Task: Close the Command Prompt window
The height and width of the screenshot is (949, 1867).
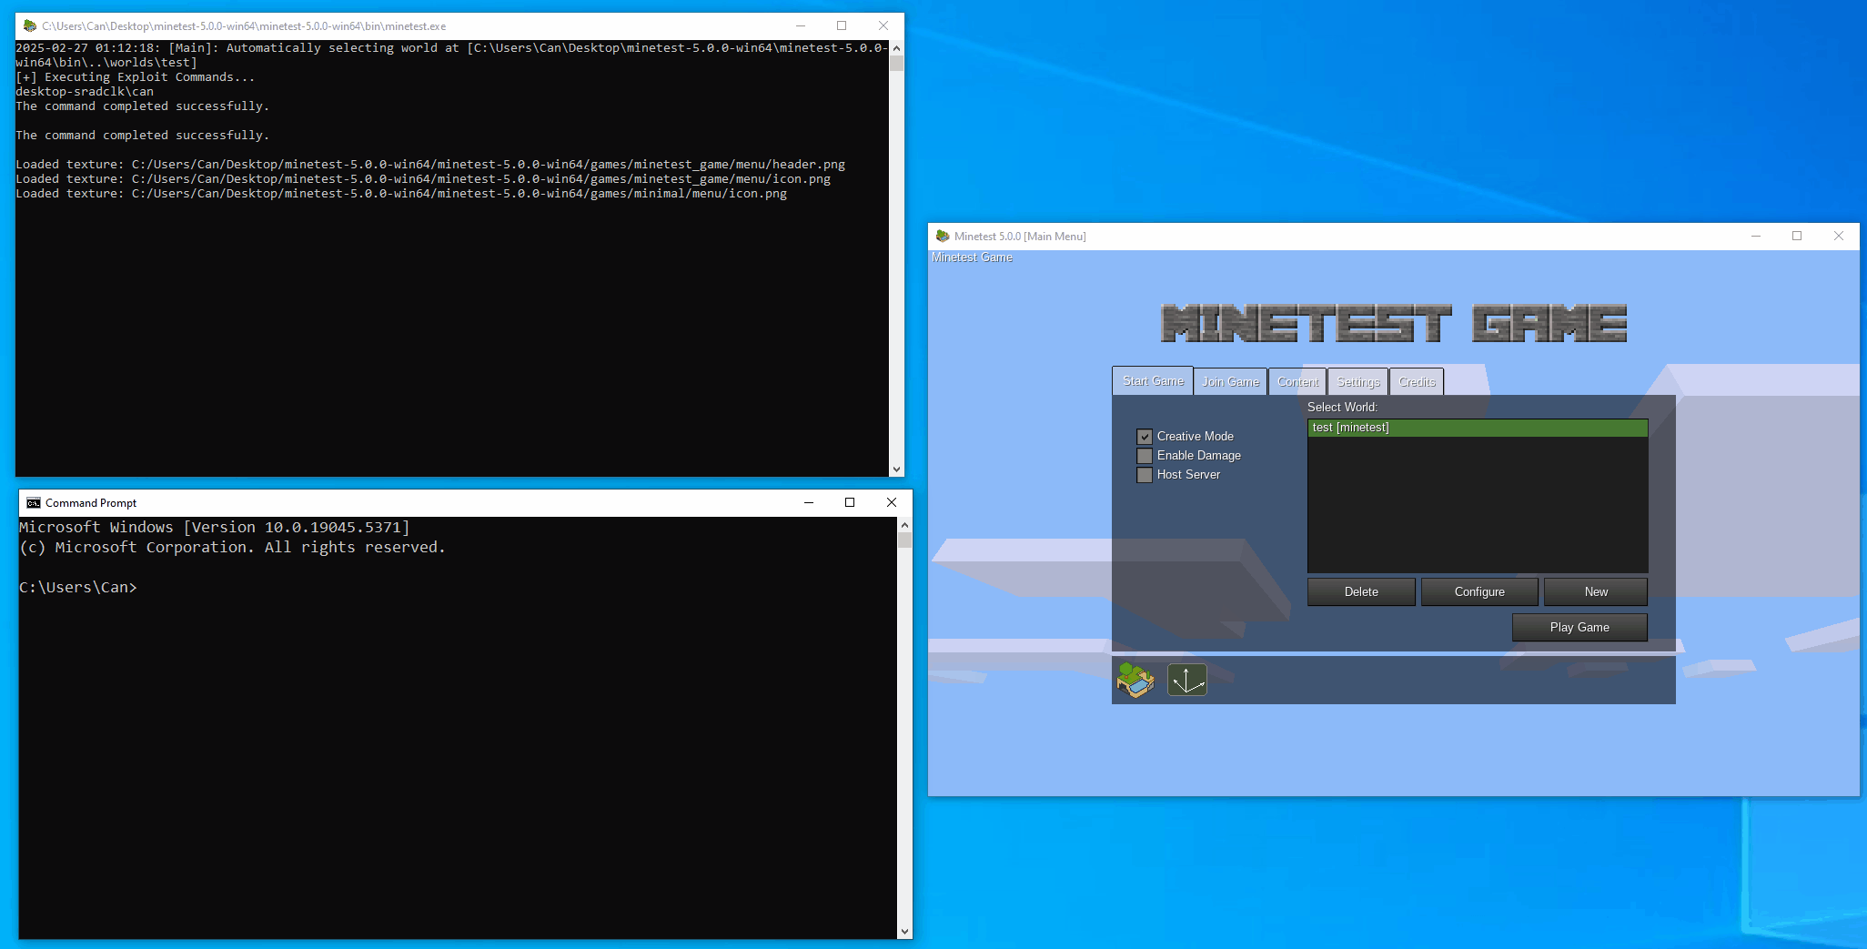Action: coord(892,503)
